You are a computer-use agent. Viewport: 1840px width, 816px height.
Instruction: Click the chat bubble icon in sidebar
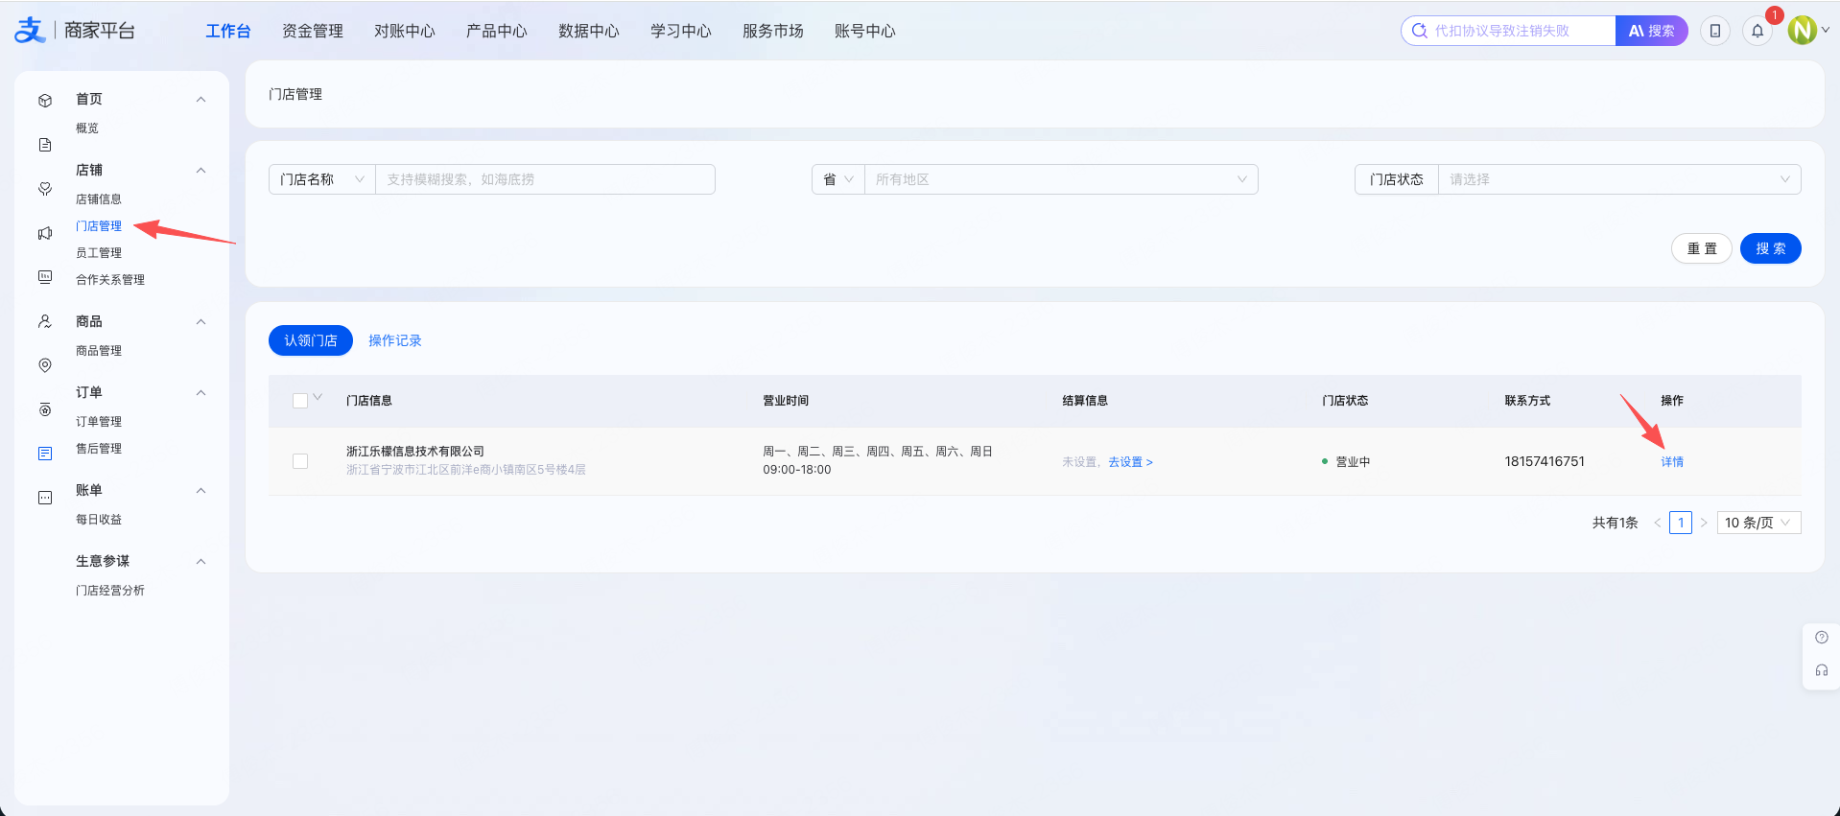coord(45,498)
